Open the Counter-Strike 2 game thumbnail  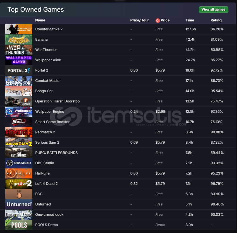pyautogui.click(x=19, y=29)
